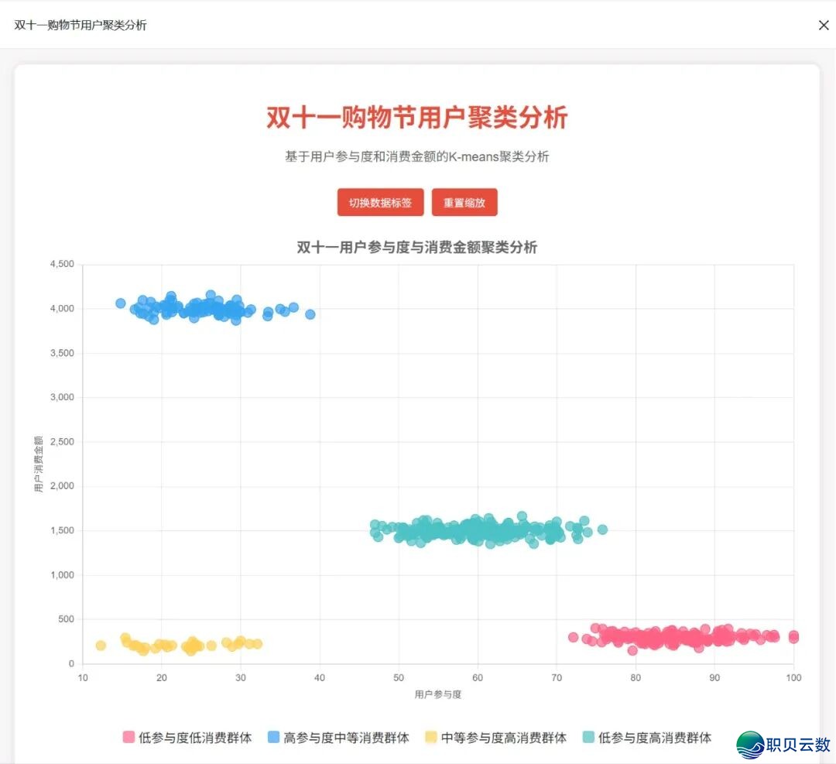836x764 pixels.
Task: Select a teal point in the middle cluster
Action: pos(464,530)
